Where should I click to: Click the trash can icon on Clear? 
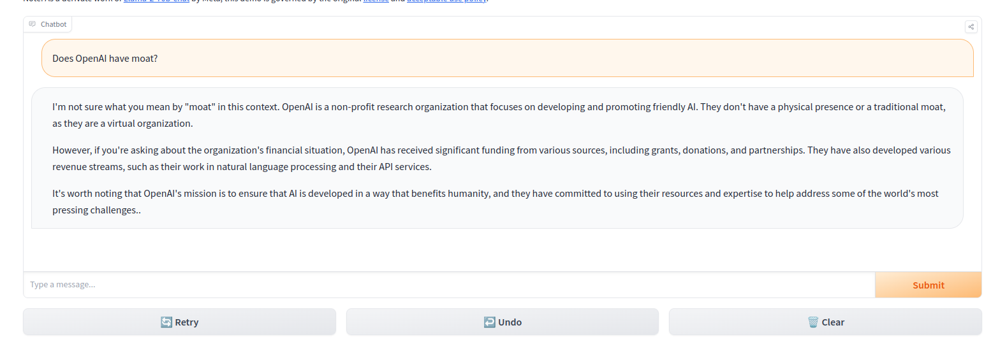coord(813,322)
